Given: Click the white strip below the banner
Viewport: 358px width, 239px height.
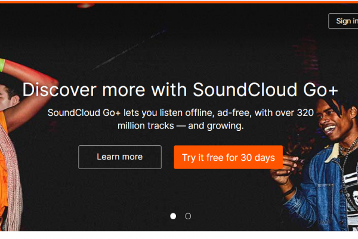Looking at the screenshot, I should [179, 235].
